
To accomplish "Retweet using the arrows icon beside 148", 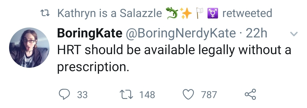I will pyautogui.click(x=126, y=94).
